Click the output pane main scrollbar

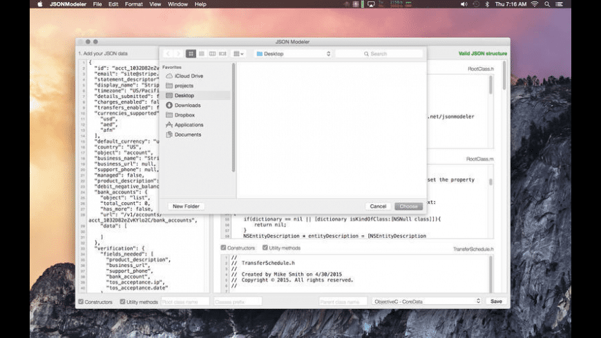[504, 76]
